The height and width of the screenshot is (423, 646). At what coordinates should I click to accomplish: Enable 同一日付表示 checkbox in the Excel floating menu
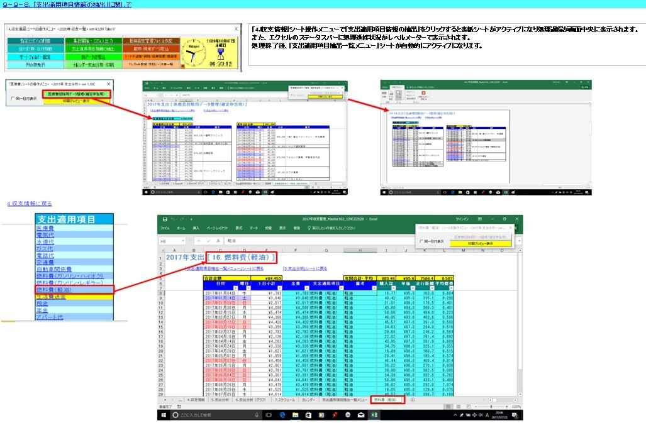pyautogui.click(x=421, y=241)
